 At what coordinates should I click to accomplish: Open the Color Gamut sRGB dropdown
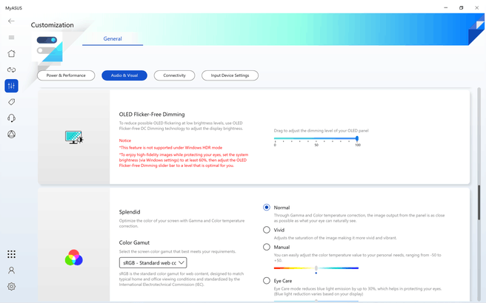[153, 263]
